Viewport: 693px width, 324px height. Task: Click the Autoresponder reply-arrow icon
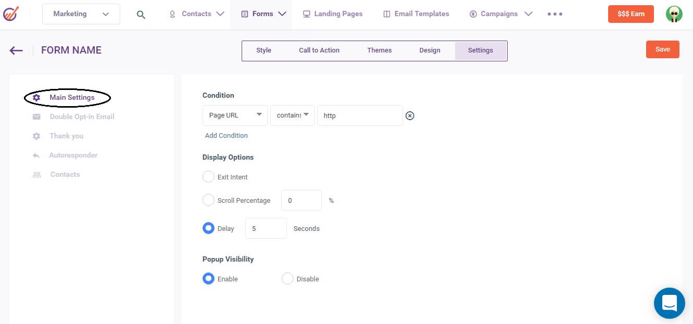[36, 155]
